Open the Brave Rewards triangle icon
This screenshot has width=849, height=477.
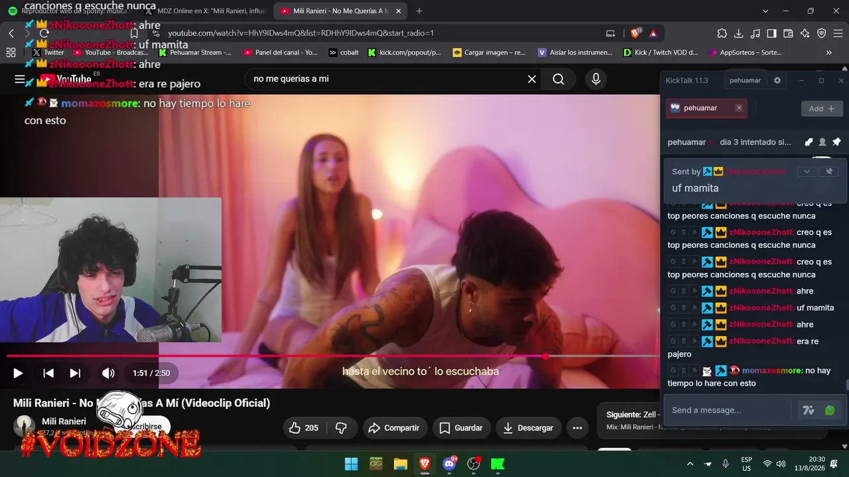click(x=653, y=33)
